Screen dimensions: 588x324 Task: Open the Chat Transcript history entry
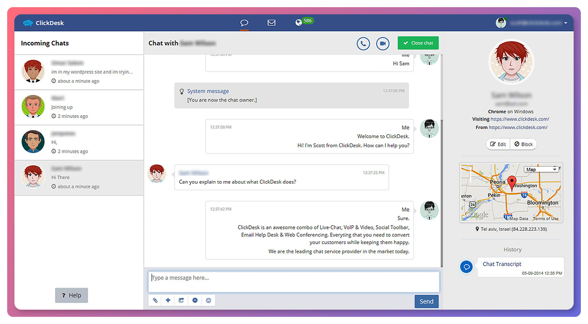[520, 268]
